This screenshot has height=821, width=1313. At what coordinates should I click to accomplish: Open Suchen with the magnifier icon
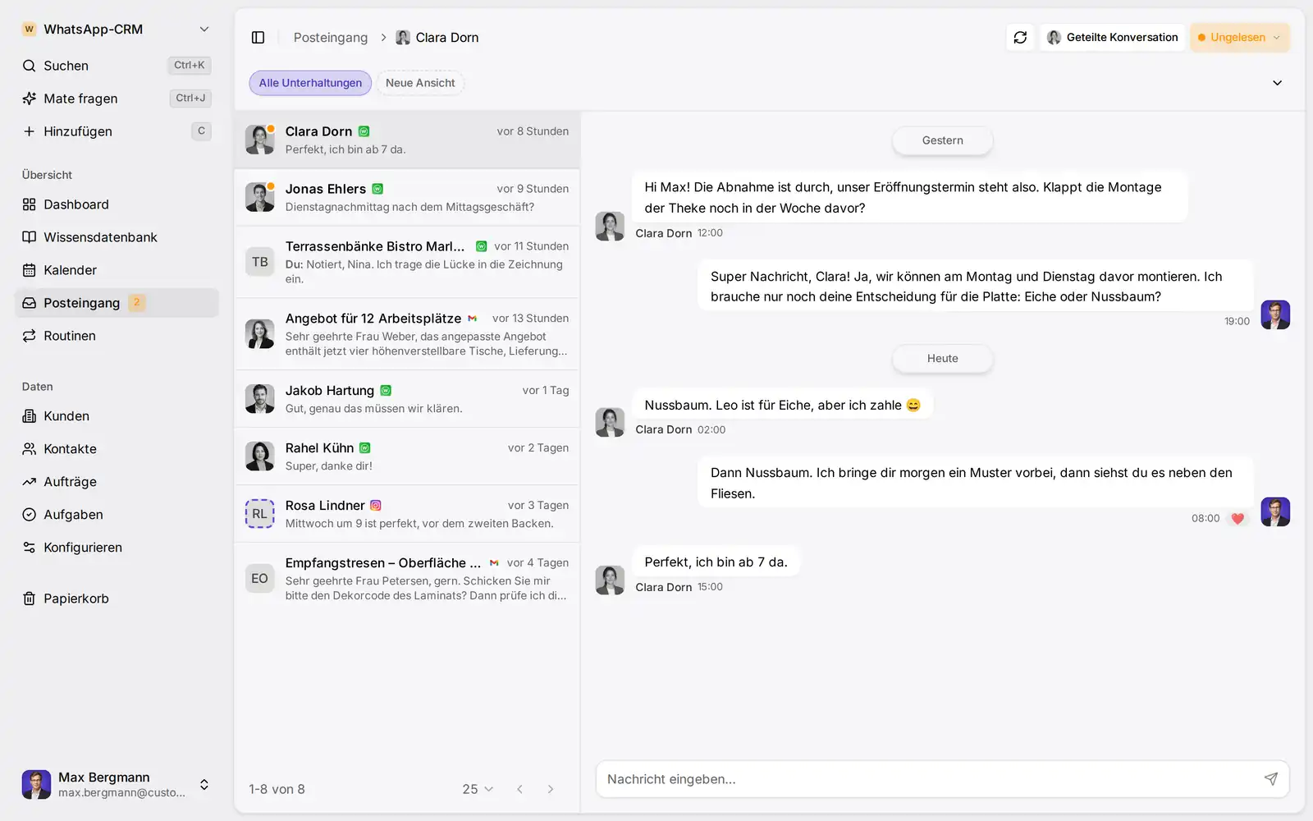(x=116, y=66)
